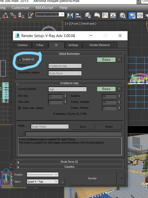Screen dimensions: 148x198
Task: Enable the Enable GI checkbox
Action: click(20, 59)
